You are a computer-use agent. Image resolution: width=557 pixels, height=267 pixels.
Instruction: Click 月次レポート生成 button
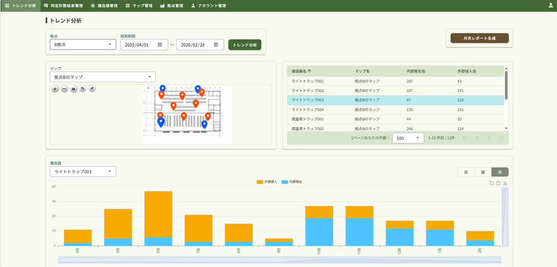click(x=479, y=38)
